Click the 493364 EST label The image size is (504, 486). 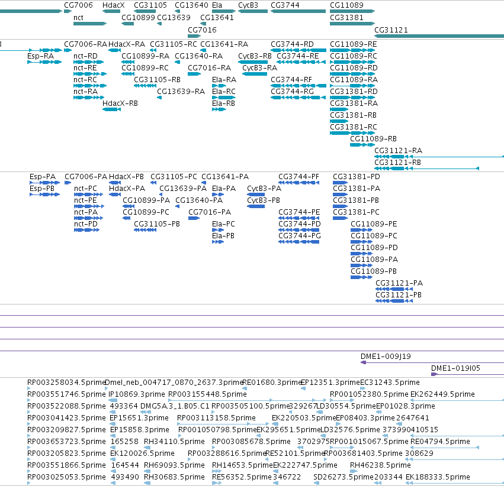(x=124, y=406)
